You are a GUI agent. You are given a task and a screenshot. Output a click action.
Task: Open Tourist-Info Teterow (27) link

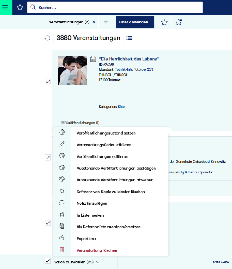[134, 69]
